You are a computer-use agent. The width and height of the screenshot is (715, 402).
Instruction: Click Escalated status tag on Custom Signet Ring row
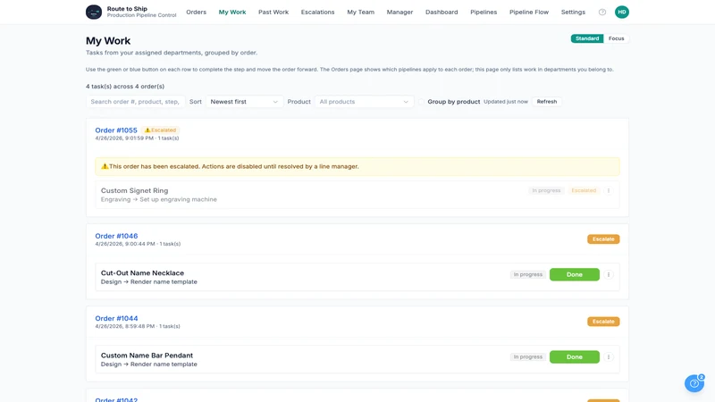[584, 190]
